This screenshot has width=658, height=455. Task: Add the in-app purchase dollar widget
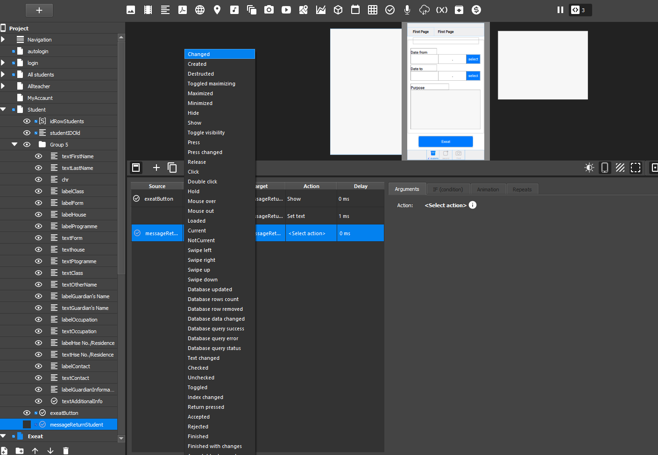476,10
